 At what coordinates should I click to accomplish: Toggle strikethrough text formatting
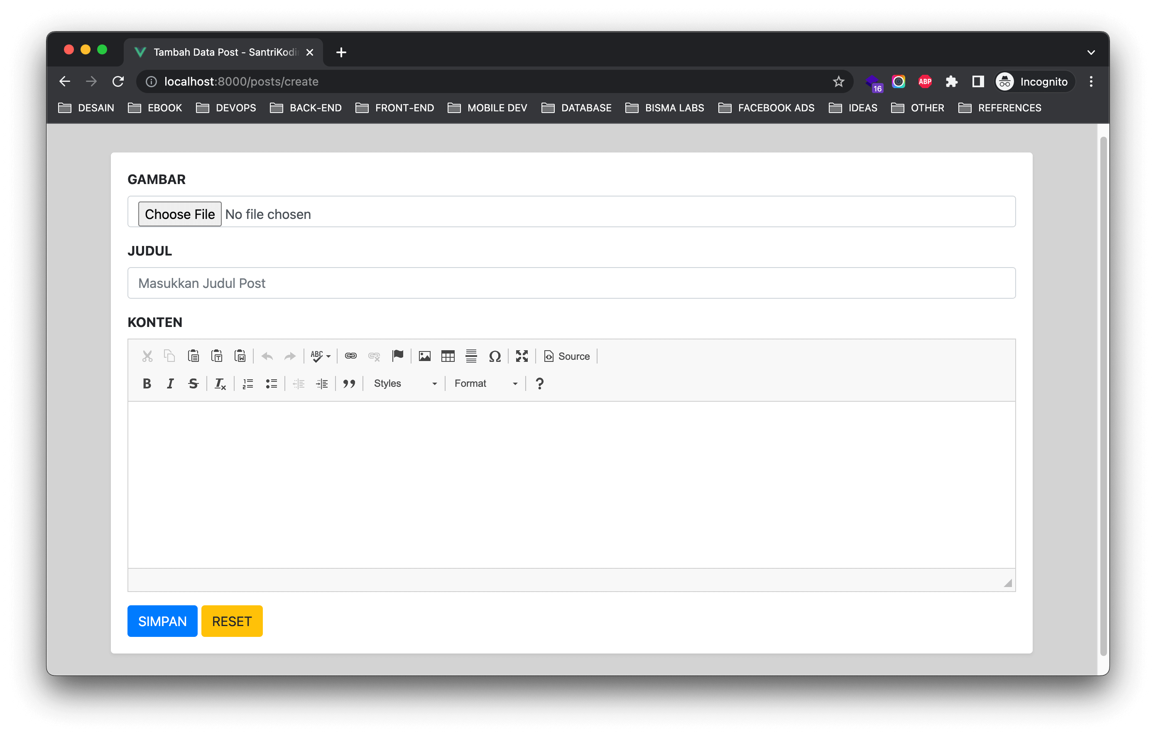[193, 383]
